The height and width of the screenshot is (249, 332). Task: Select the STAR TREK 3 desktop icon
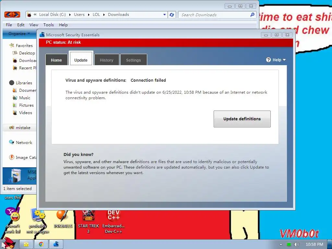click(x=88, y=221)
